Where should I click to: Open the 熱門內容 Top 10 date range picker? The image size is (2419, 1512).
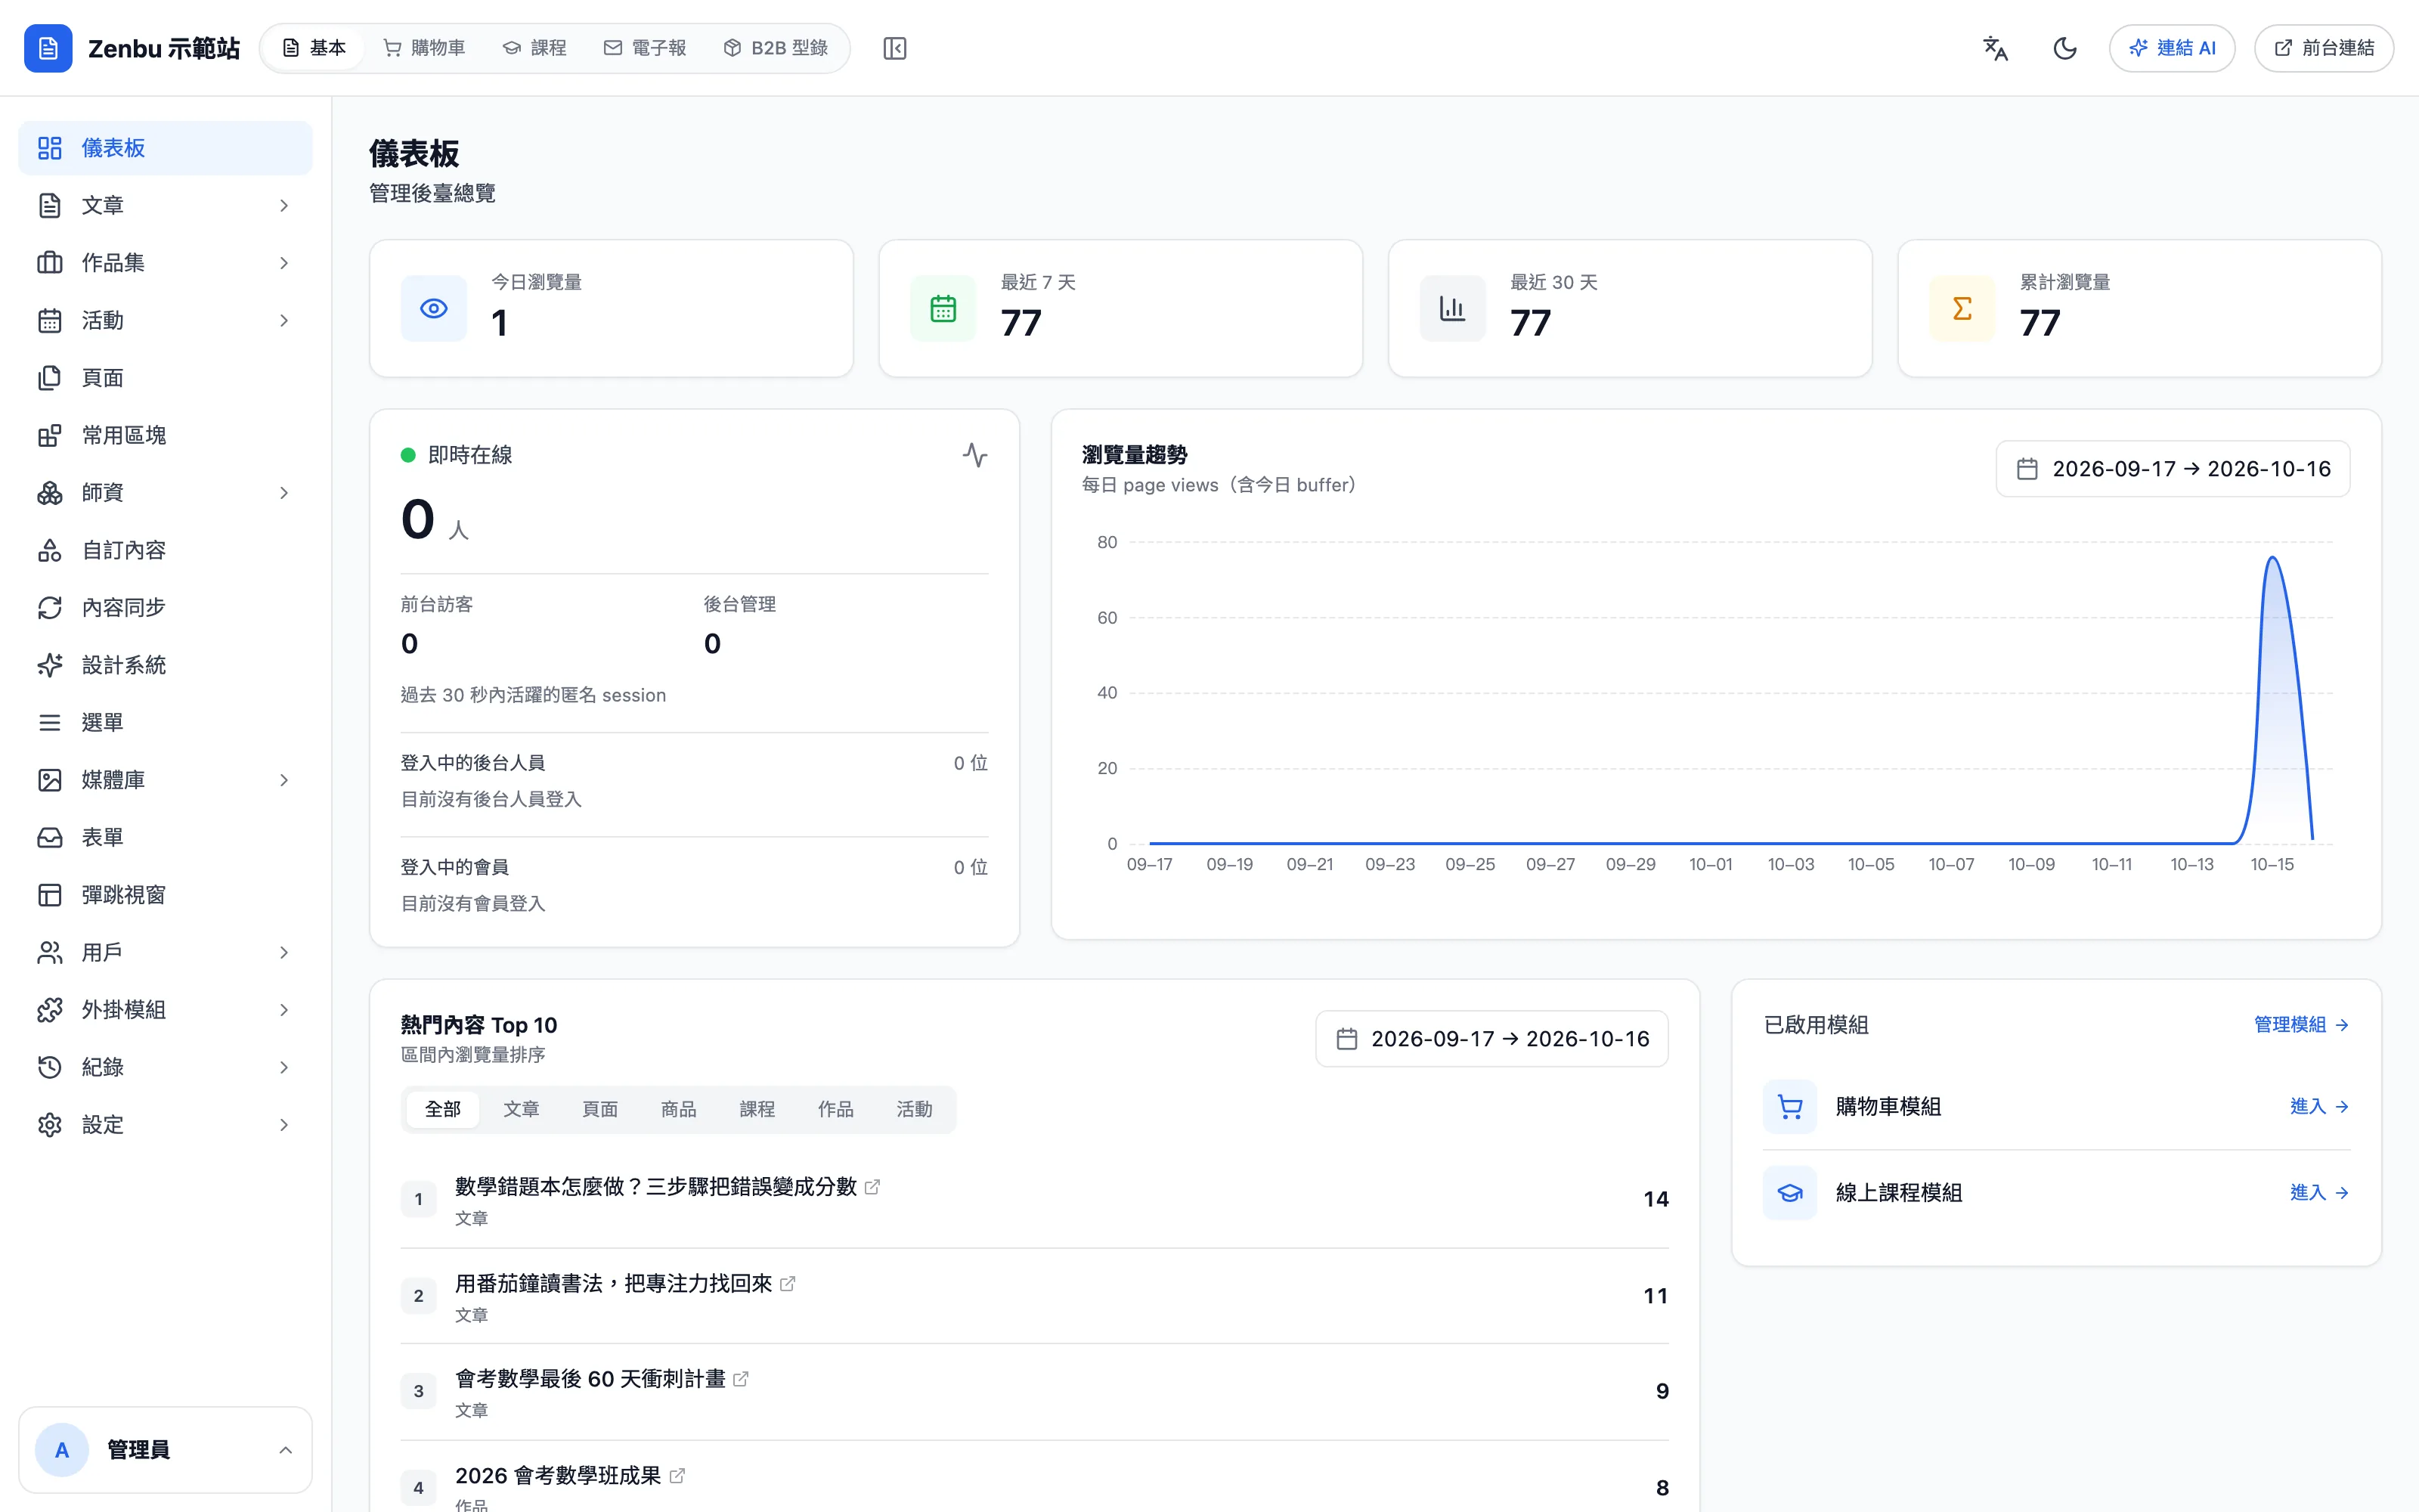1491,1039
